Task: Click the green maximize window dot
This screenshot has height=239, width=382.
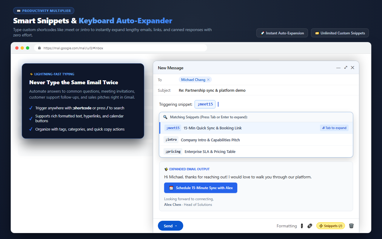Action: (28, 48)
